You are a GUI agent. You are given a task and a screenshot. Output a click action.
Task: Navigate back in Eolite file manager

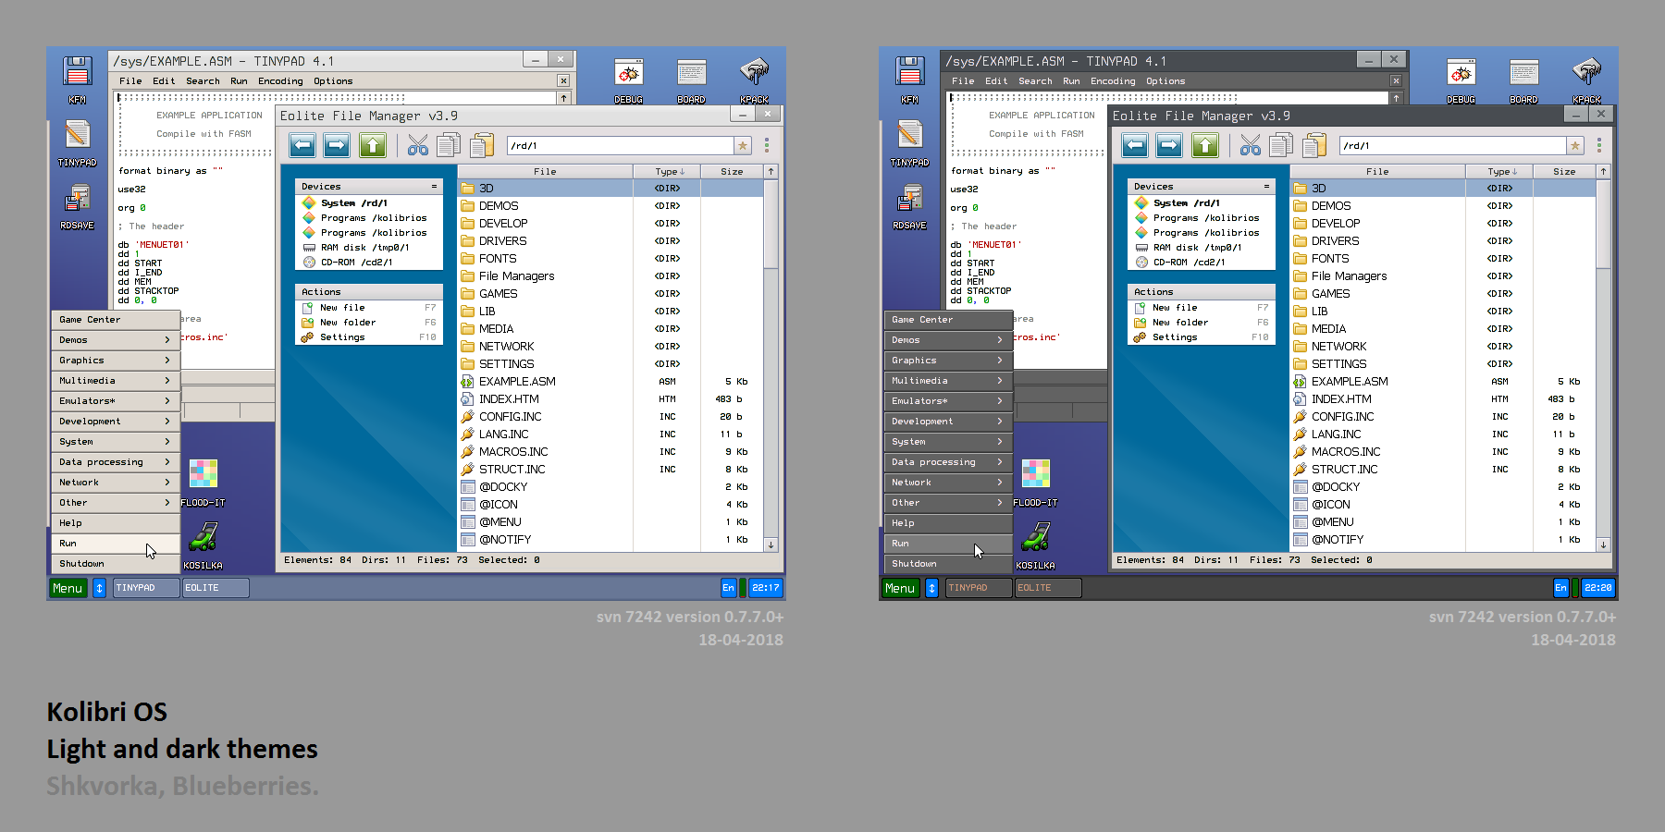point(302,145)
